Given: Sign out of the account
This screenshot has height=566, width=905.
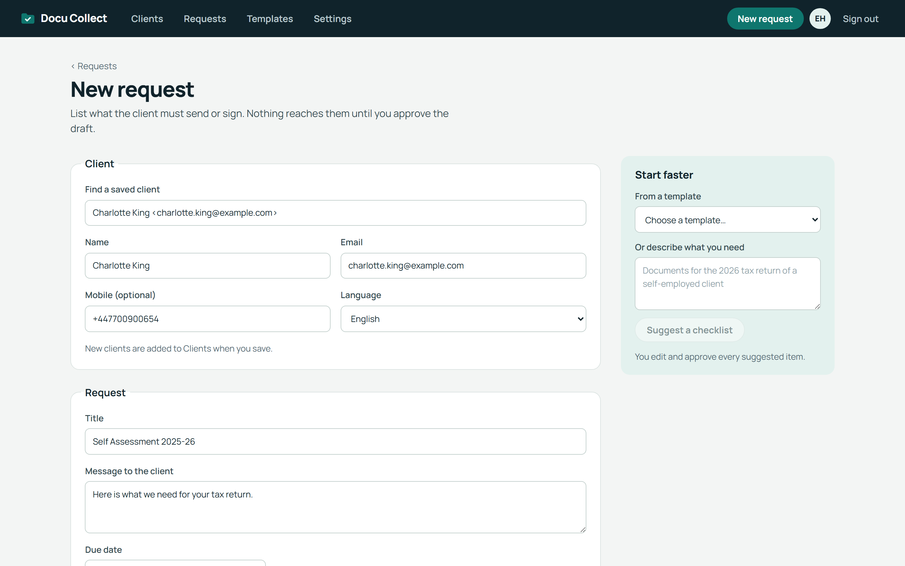Looking at the screenshot, I should coord(860,19).
